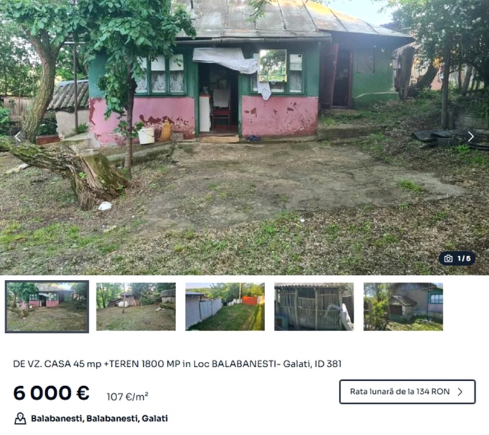Go to the previous photo using left arrow
The height and width of the screenshot is (435, 489).
pos(18,136)
